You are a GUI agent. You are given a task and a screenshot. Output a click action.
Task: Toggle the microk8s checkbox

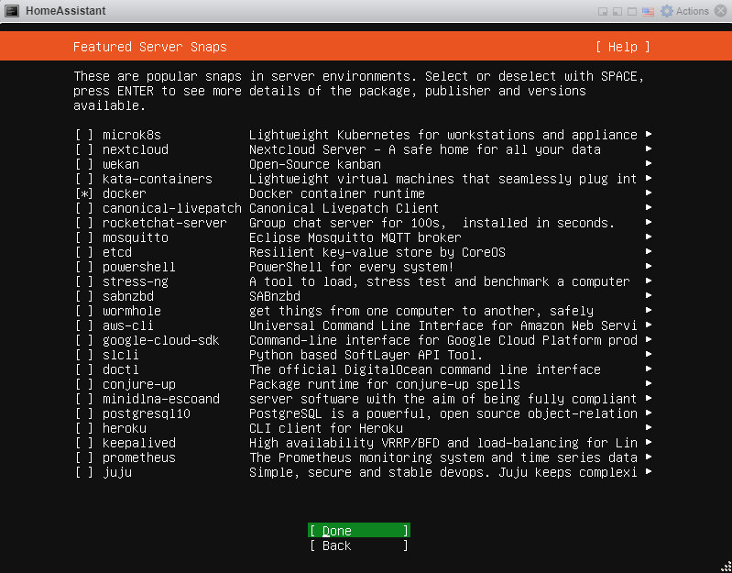pyautogui.click(x=84, y=135)
